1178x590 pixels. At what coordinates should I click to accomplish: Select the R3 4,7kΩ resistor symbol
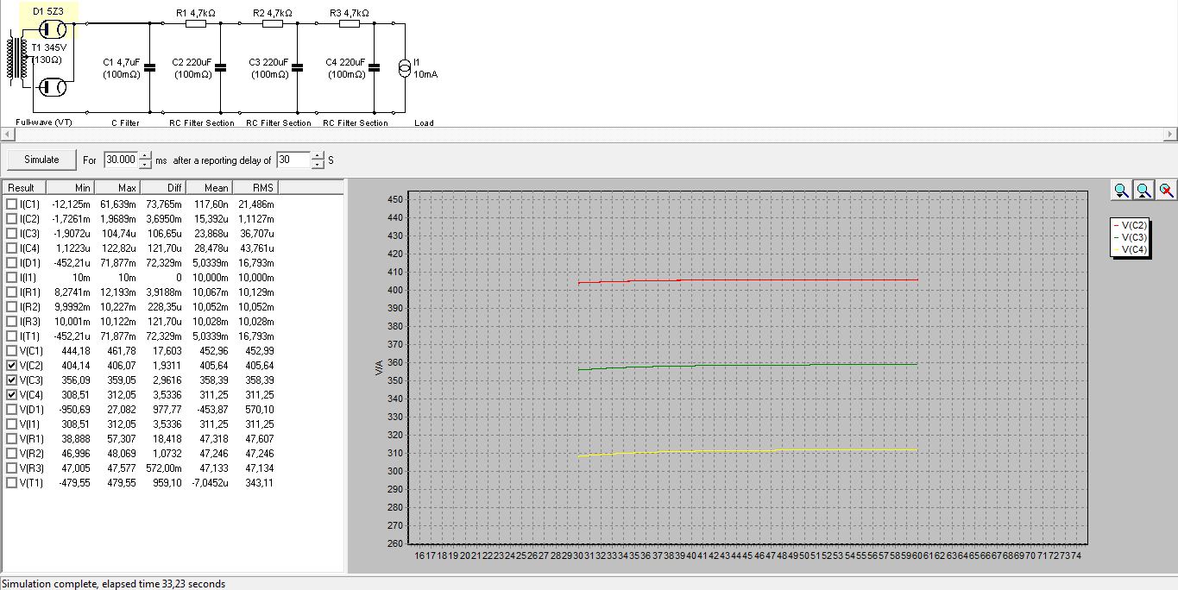[350, 24]
